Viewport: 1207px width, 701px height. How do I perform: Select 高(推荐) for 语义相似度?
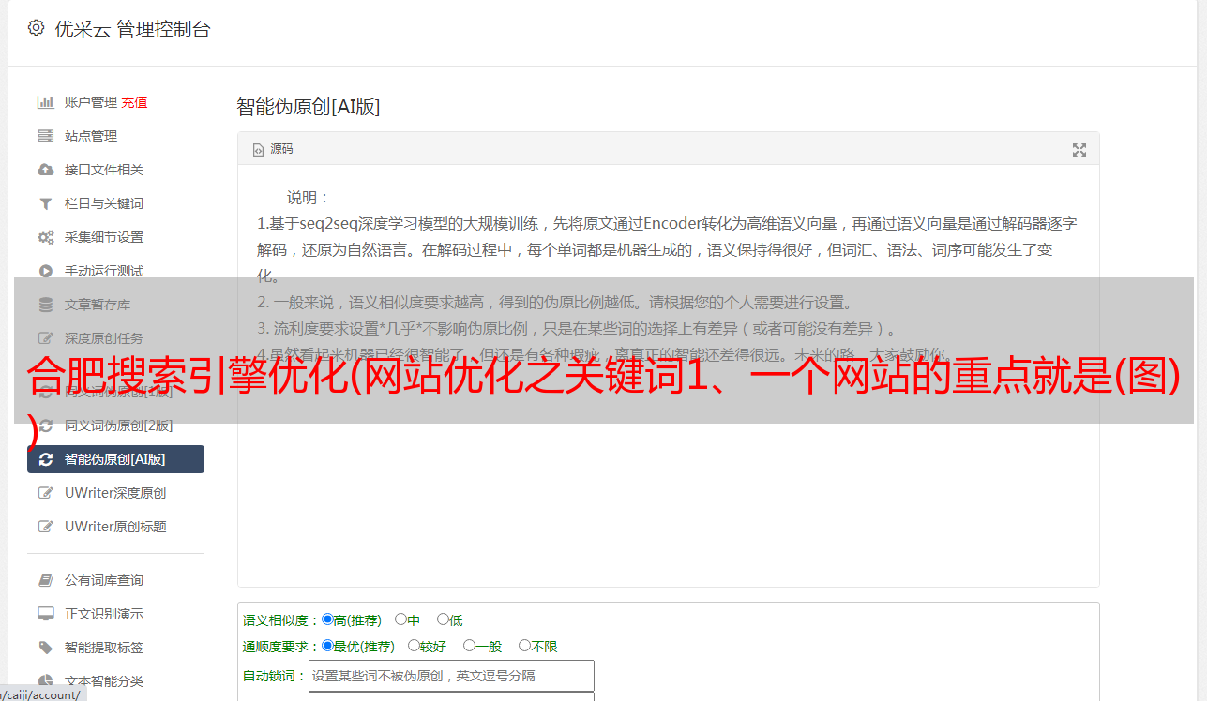pos(327,619)
